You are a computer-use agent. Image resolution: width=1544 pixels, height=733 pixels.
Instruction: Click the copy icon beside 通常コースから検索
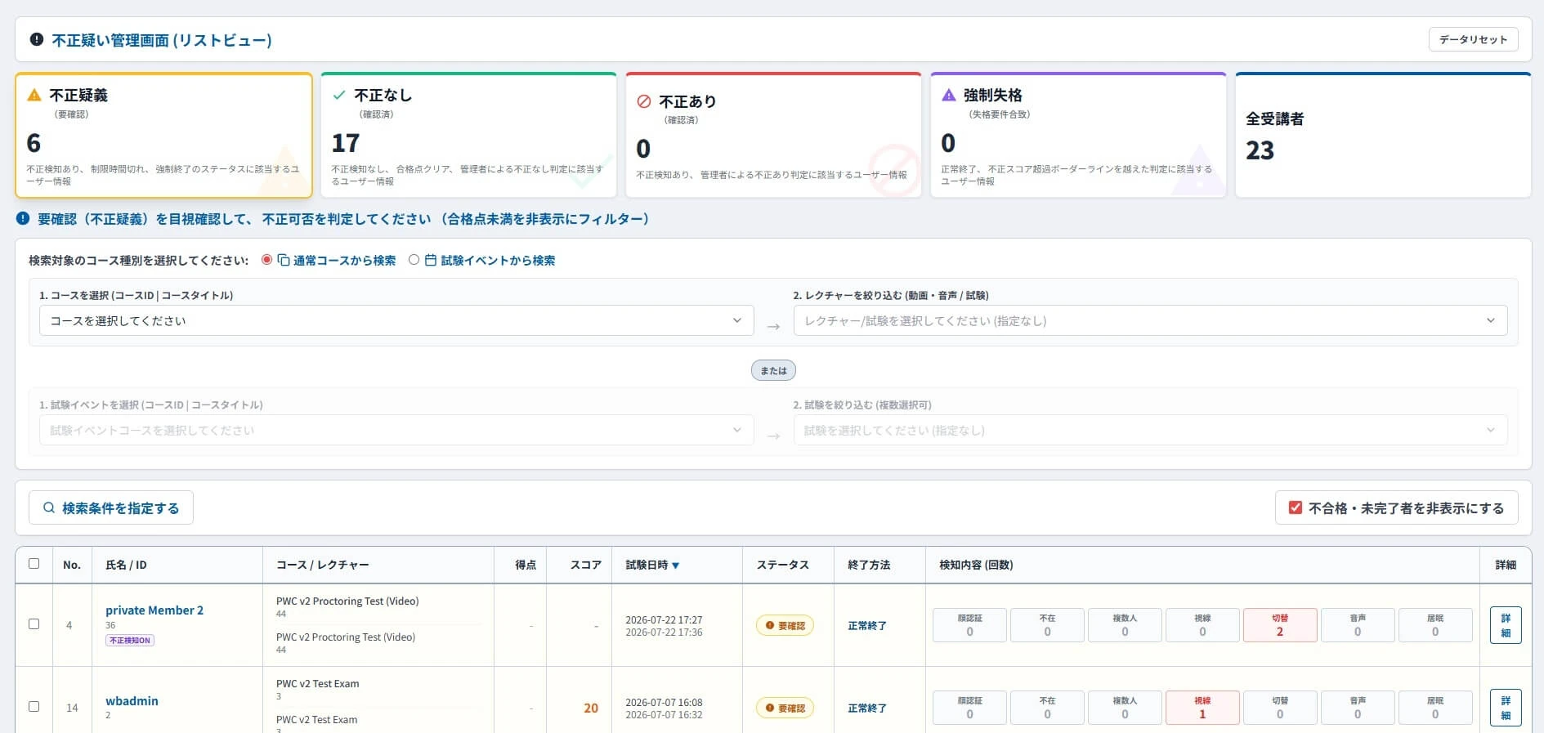pos(284,260)
